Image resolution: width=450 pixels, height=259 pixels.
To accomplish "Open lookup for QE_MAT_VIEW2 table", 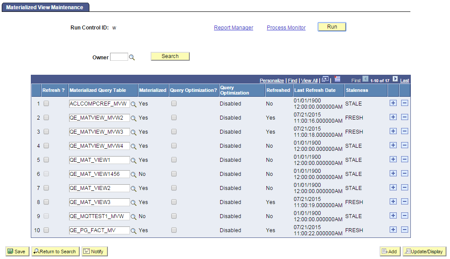I will pos(133,188).
